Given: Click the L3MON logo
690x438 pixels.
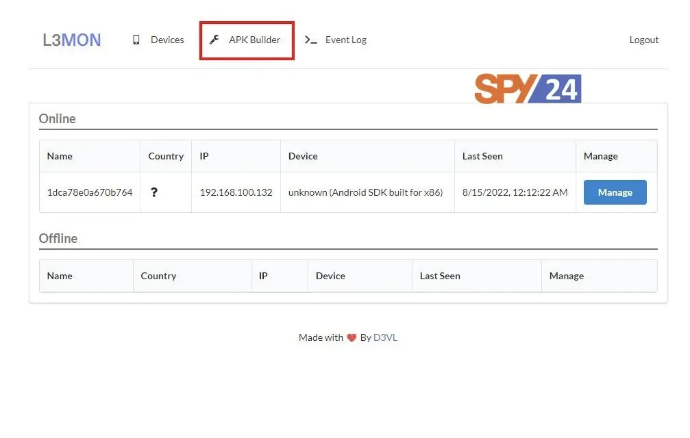Looking at the screenshot, I should (x=72, y=40).
